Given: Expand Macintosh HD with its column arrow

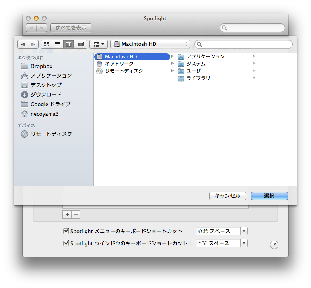Looking at the screenshot, I should tap(173, 56).
